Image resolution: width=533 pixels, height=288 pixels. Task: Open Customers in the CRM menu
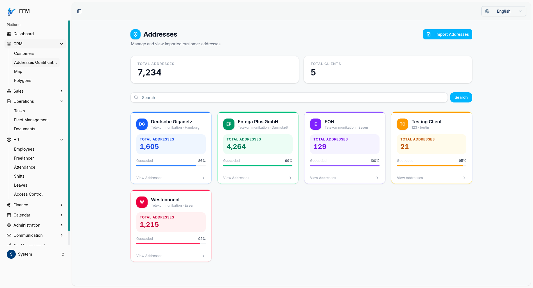point(24,53)
